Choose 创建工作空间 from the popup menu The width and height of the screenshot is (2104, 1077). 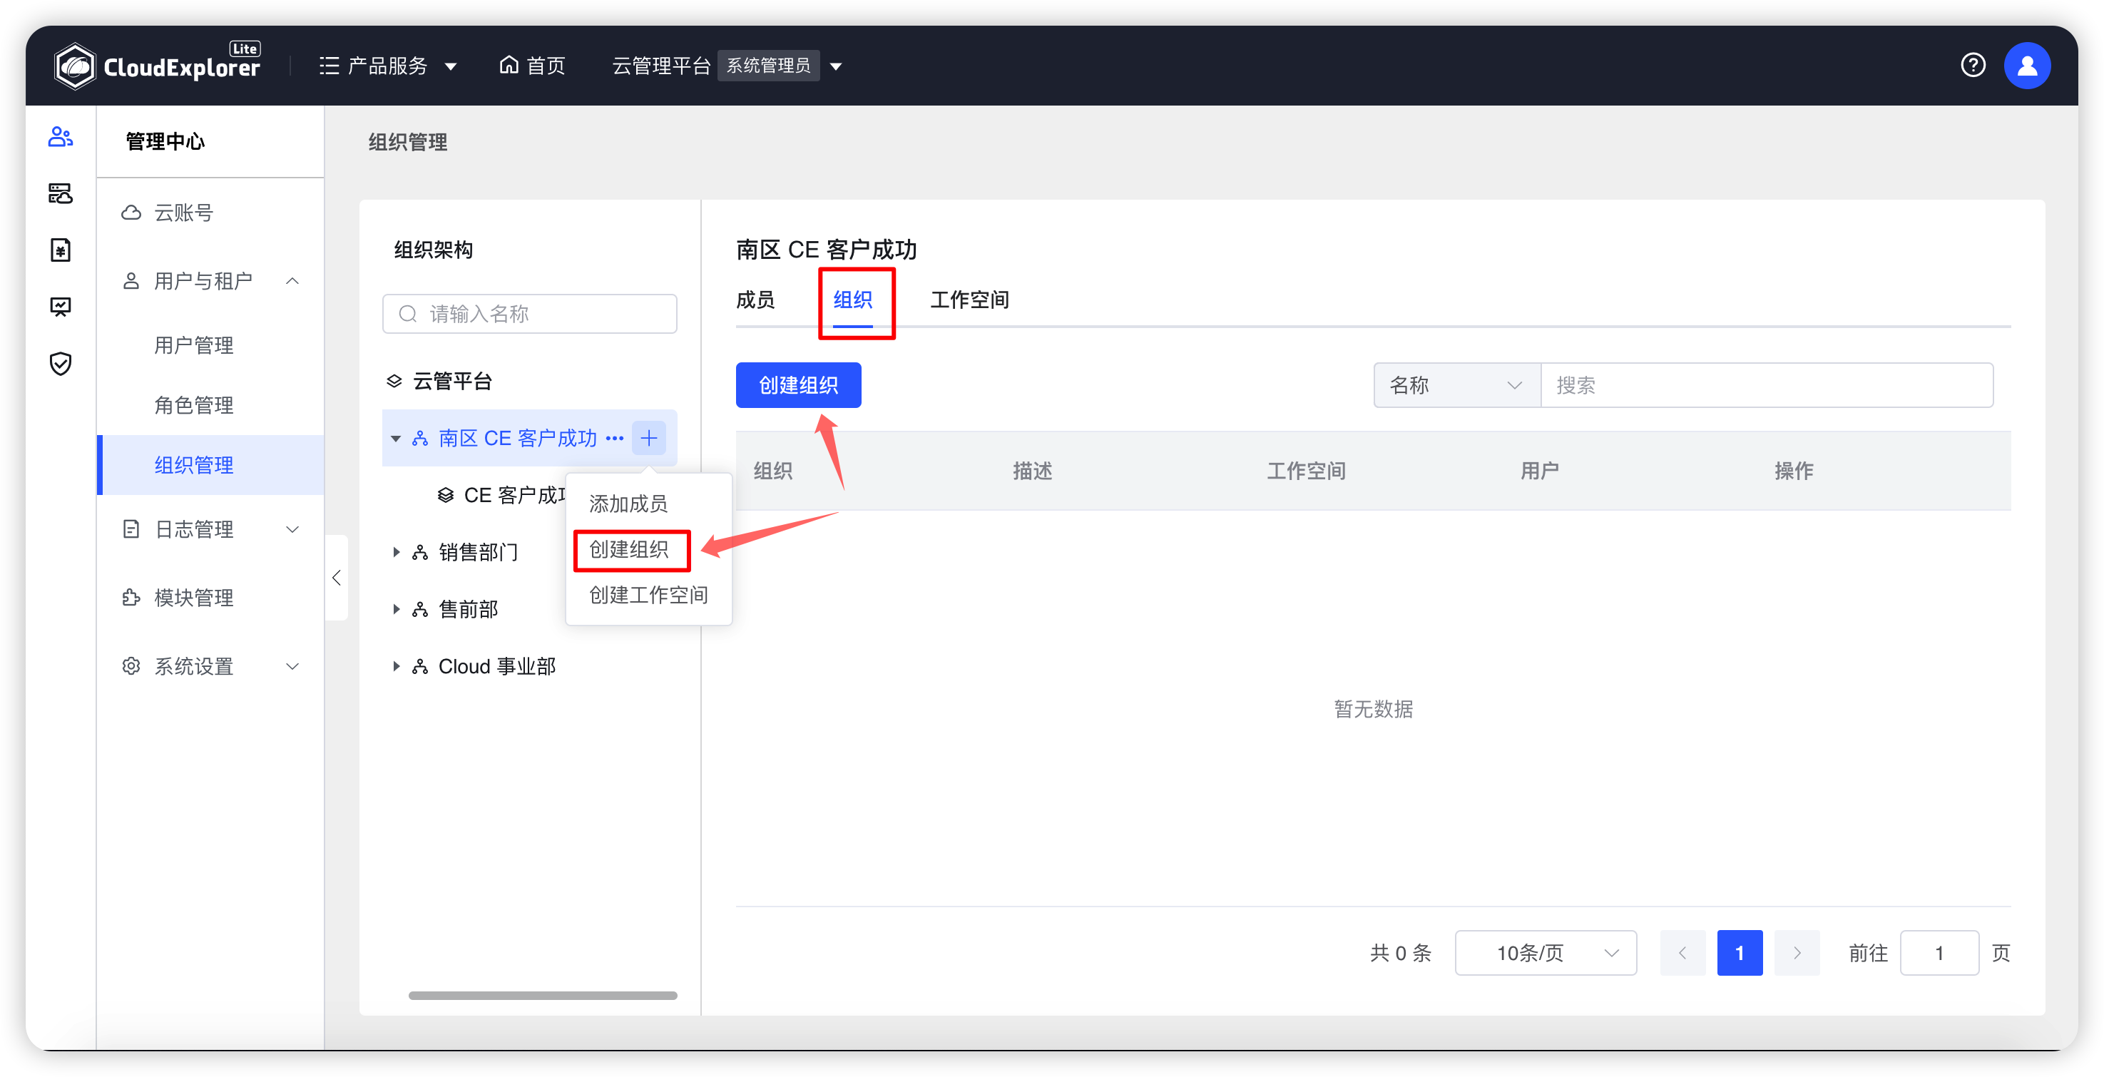click(x=648, y=596)
